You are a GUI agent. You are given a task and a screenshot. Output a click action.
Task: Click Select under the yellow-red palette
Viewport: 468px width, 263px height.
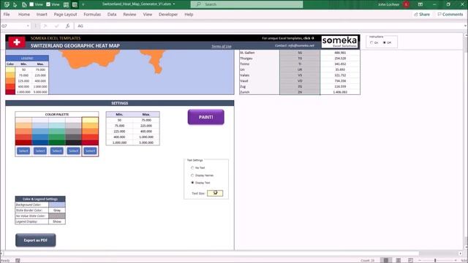point(90,151)
